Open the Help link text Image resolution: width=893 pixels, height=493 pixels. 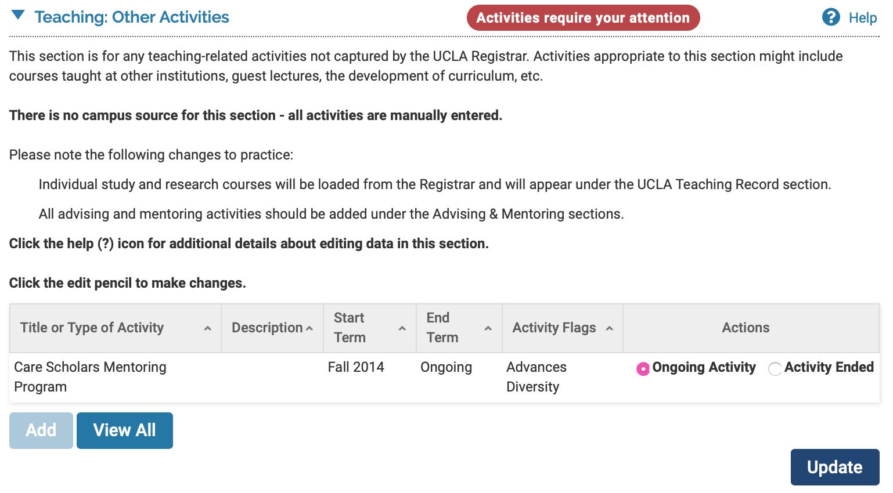[x=863, y=18]
